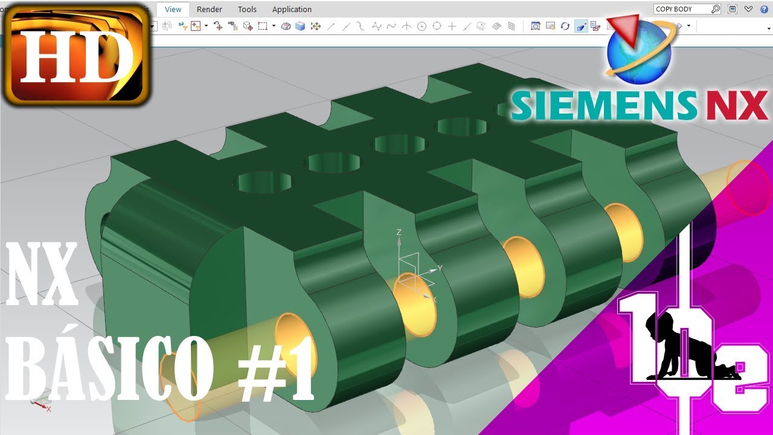This screenshot has width=773, height=435.
Task: Select the dotted rectangle selection tool
Action: [x=263, y=26]
